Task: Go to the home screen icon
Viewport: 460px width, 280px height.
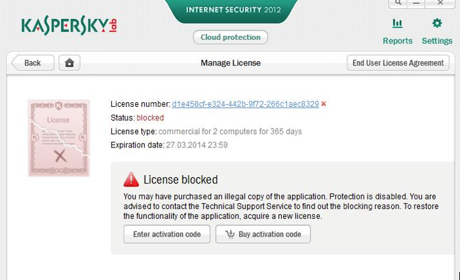Action: pos(69,63)
